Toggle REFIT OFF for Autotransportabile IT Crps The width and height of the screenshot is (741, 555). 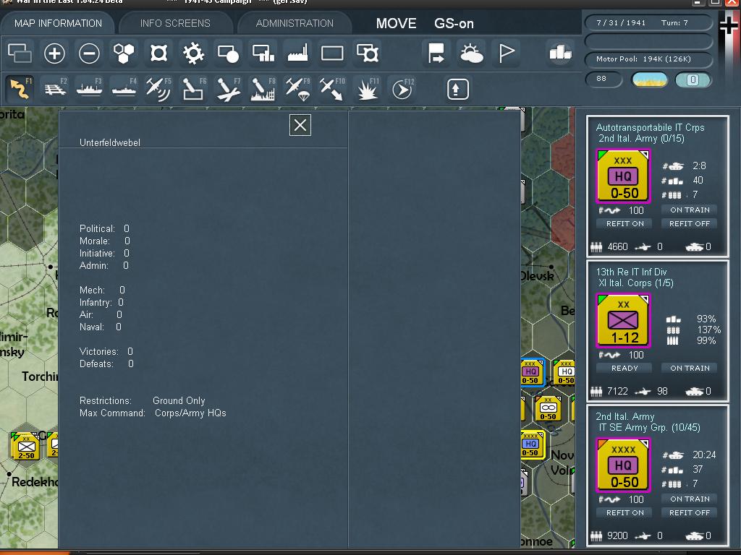tap(690, 224)
